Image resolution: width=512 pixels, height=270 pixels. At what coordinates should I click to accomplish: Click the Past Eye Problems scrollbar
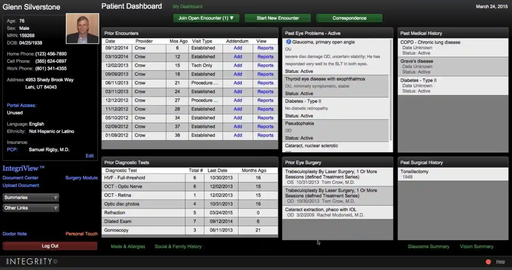(391, 90)
